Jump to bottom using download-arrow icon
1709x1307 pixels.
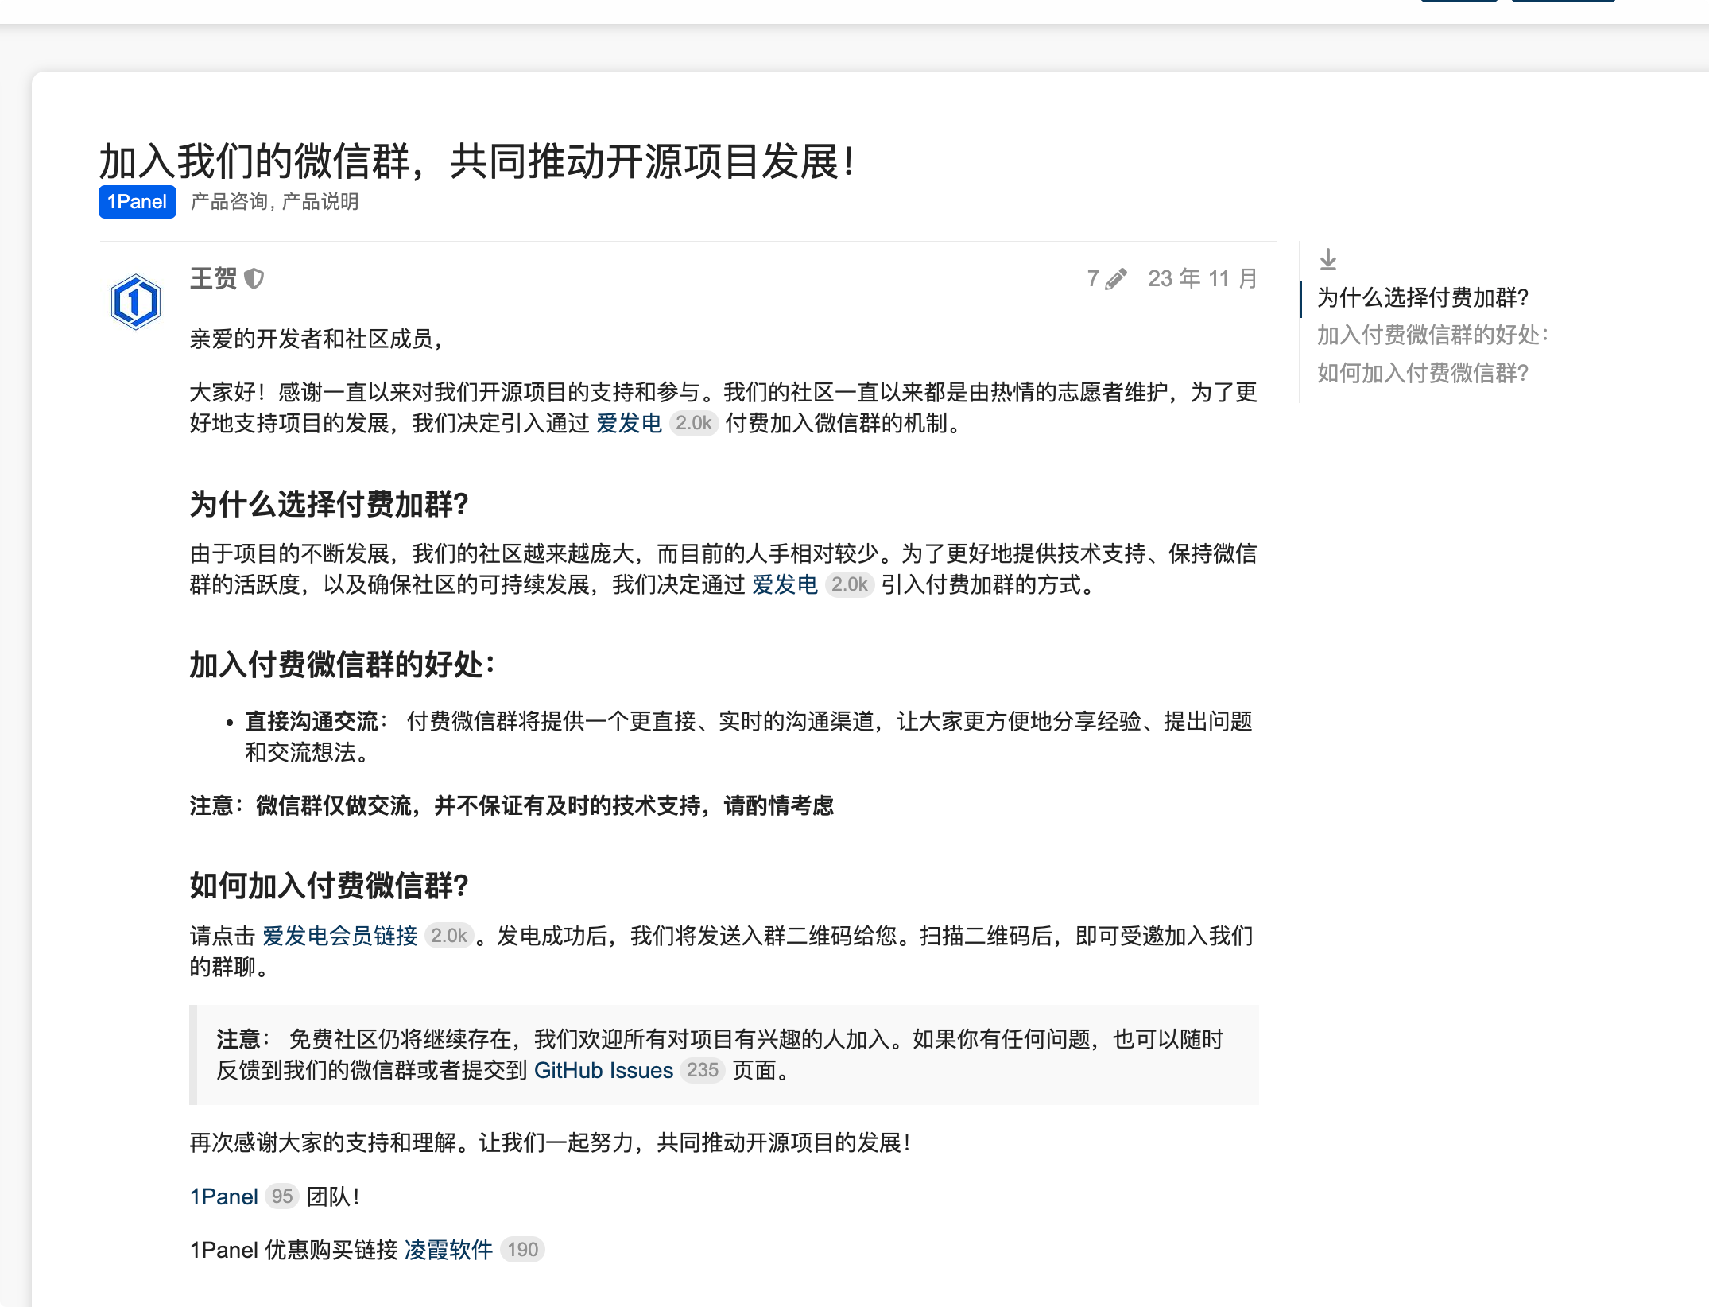click(1327, 260)
